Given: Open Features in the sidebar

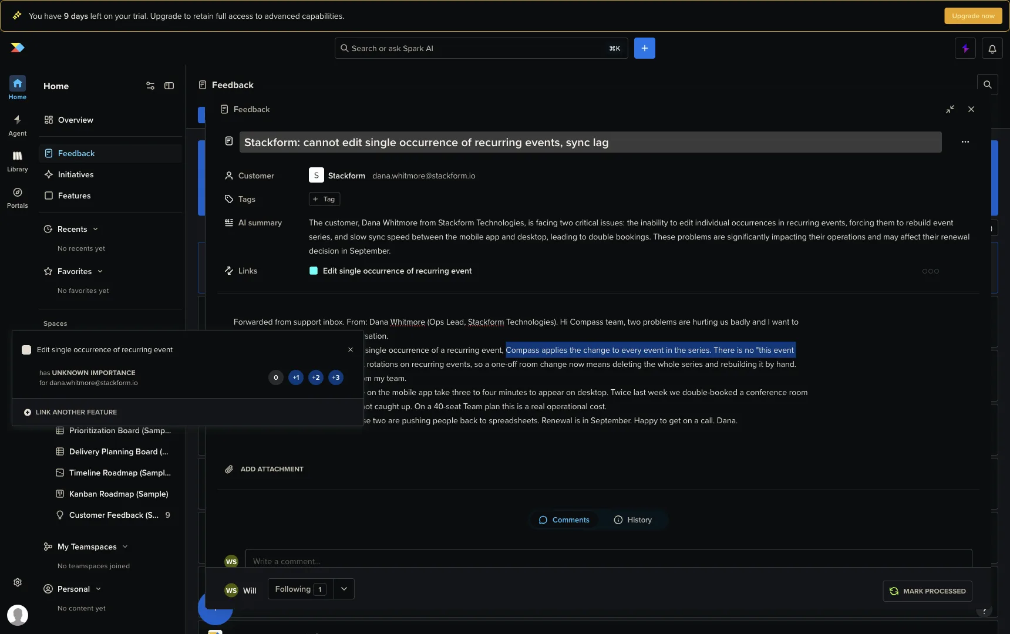Looking at the screenshot, I should (x=110, y=195).
